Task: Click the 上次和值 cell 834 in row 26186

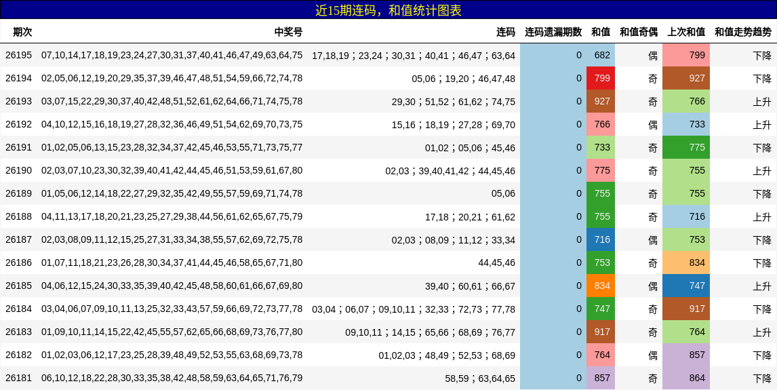Action: tap(686, 262)
